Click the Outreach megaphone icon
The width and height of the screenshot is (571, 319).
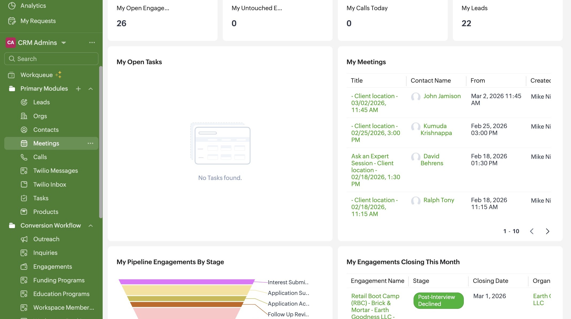[24, 239]
